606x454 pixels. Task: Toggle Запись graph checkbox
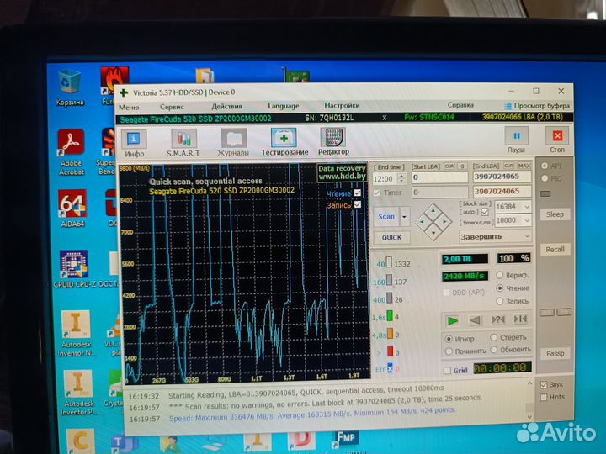pos(358,204)
